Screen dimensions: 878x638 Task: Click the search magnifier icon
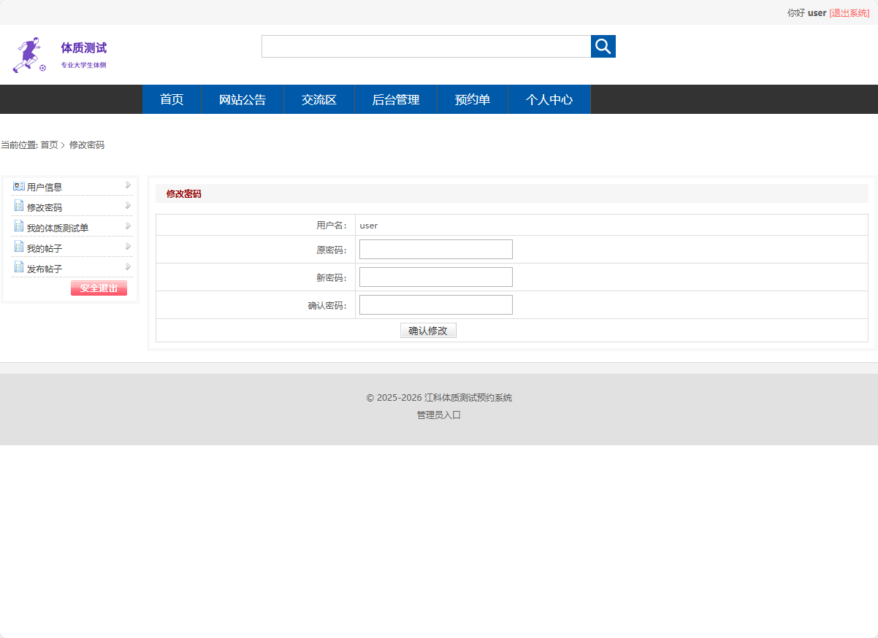(603, 46)
